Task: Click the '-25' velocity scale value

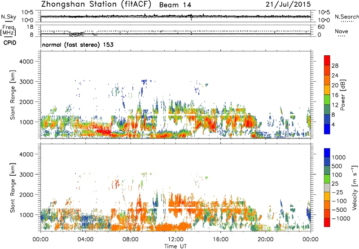Action: (337, 192)
